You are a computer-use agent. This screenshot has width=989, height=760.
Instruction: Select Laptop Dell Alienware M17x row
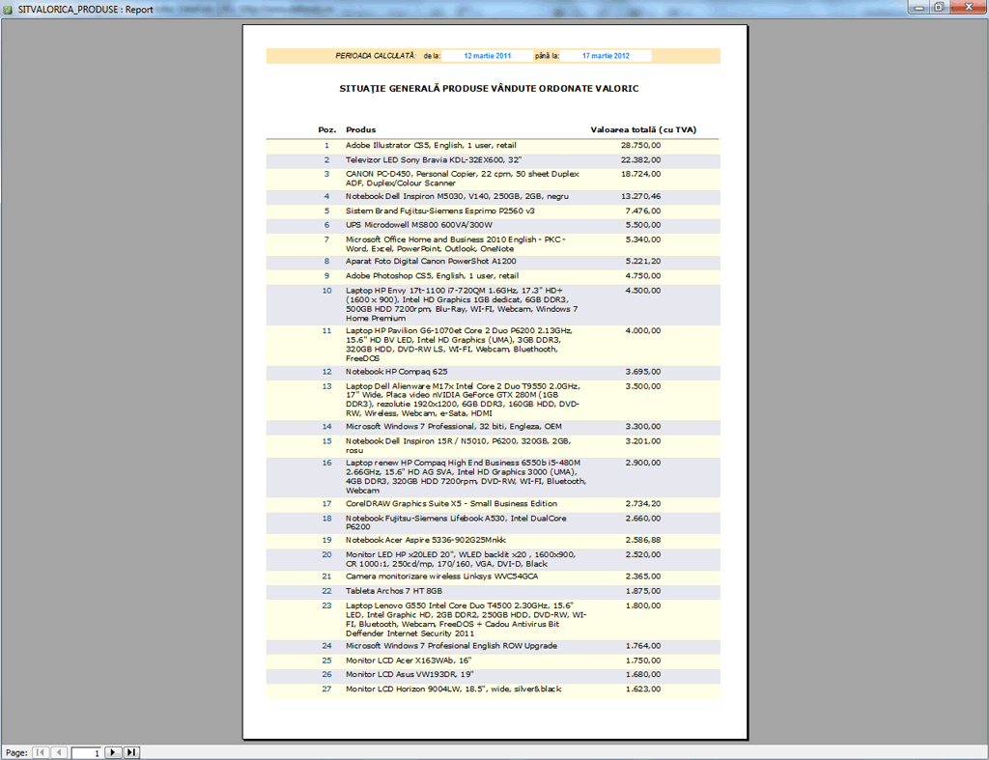pyautogui.click(x=493, y=400)
